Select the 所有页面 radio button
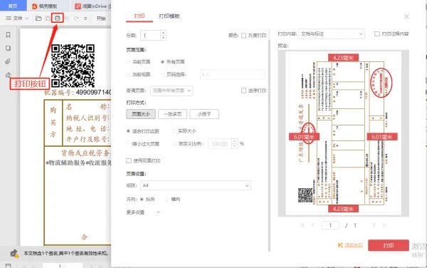427x268 pixels. click(162, 62)
